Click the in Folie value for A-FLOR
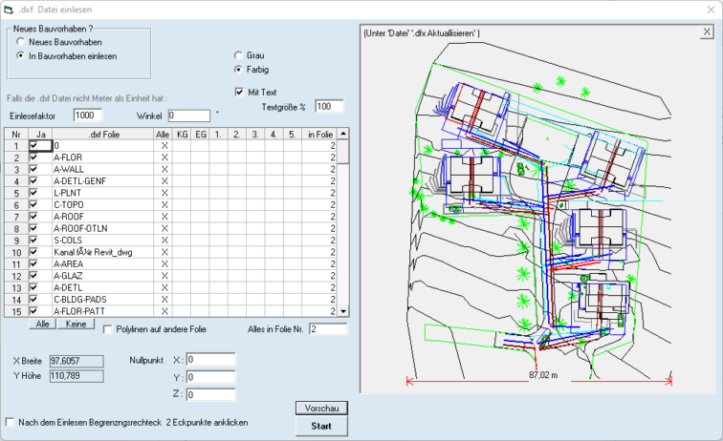This screenshot has width=723, height=441. (319, 157)
